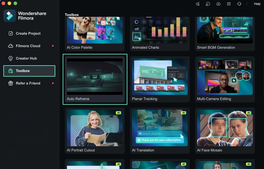Open Refer a Friend page
Viewport: 264px width, 169px height.
tap(29, 83)
